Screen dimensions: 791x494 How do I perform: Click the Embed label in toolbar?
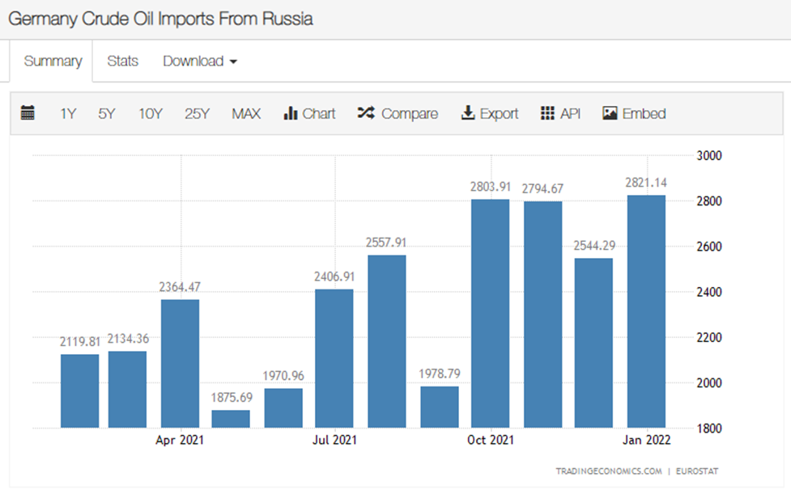click(644, 114)
